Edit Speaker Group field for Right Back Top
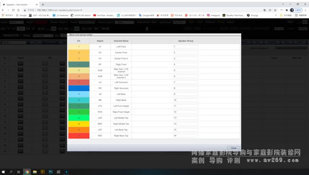Image resolution: width=309 pixels, height=175 pixels. (185, 136)
